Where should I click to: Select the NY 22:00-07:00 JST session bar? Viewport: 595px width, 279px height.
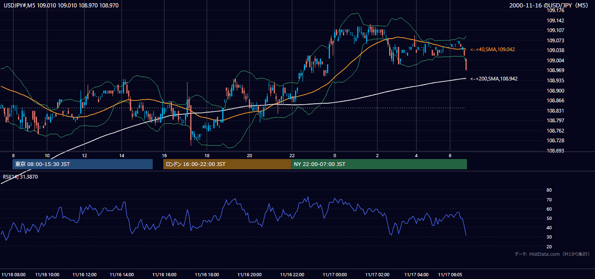[379, 164]
